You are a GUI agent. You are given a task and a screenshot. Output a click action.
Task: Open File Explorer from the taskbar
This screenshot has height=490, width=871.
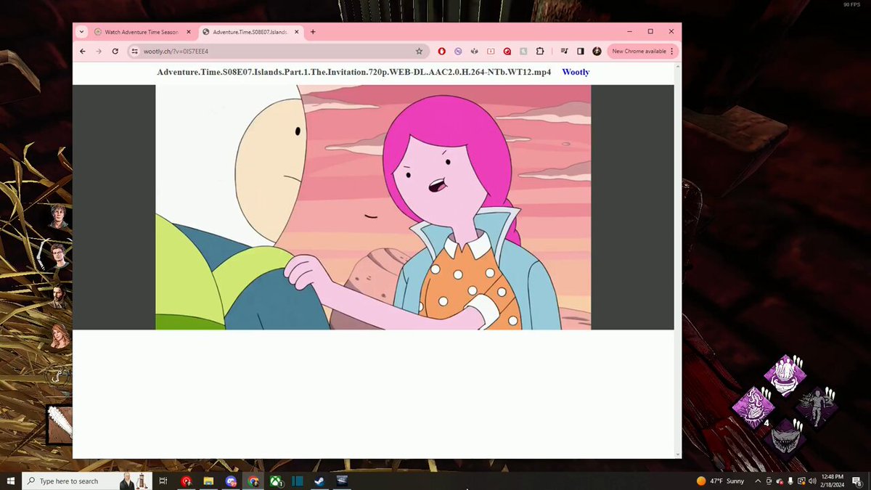208,481
